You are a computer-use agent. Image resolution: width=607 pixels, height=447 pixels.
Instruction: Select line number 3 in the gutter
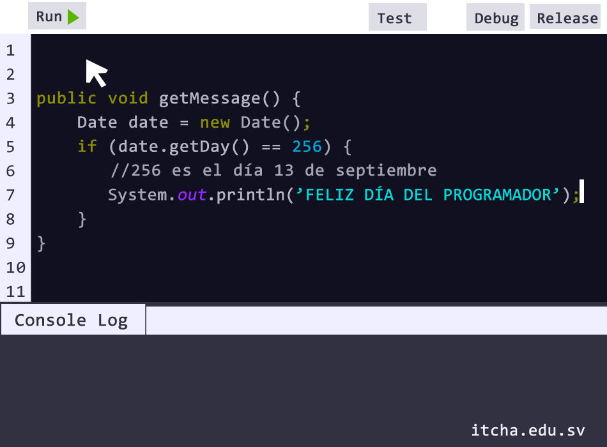pyautogui.click(x=10, y=99)
